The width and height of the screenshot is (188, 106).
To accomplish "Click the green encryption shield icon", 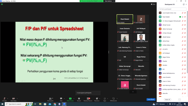I will click(x=2, y=4).
